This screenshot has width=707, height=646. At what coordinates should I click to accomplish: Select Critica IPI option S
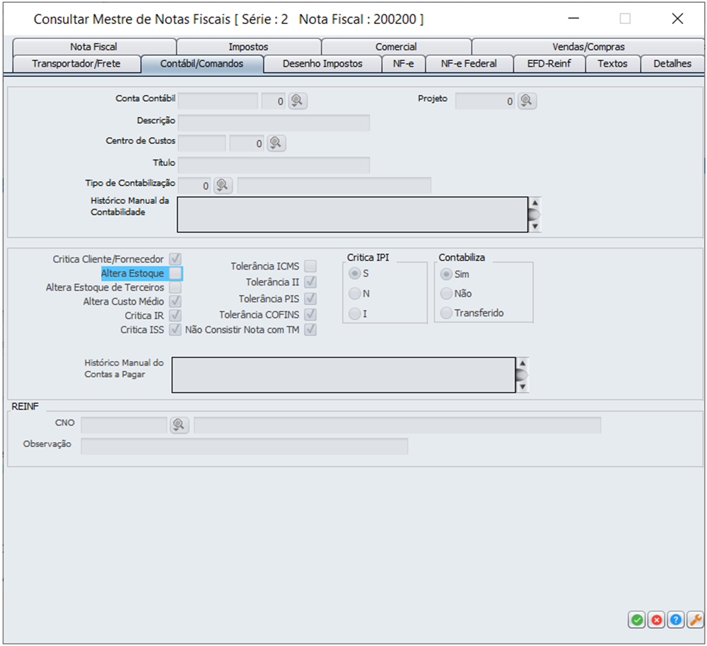point(355,273)
